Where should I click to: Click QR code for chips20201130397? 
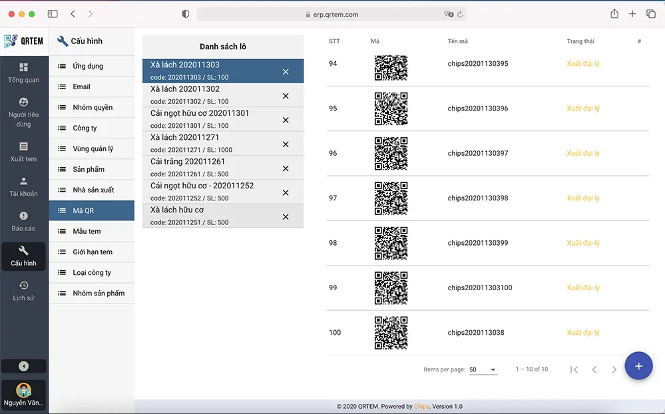[391, 153]
